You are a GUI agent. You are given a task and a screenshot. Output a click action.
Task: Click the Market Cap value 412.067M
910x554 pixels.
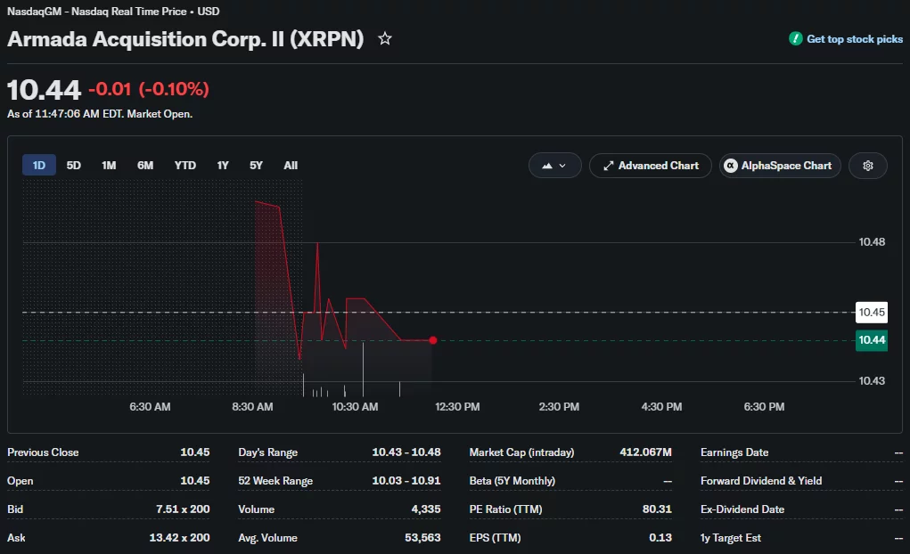coord(645,452)
